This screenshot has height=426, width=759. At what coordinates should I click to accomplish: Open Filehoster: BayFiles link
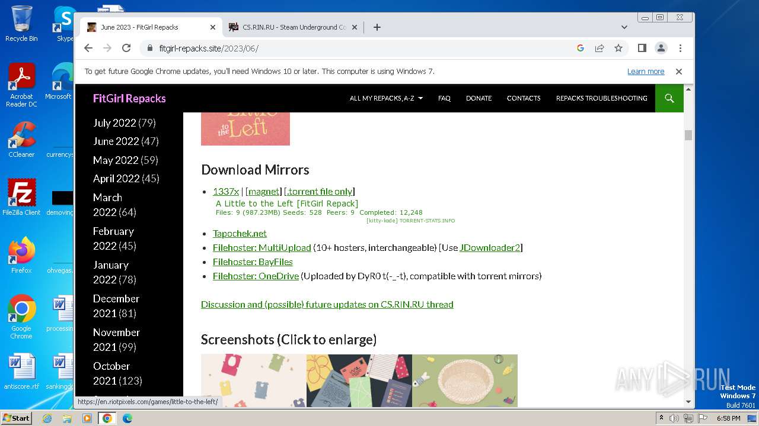tap(253, 262)
